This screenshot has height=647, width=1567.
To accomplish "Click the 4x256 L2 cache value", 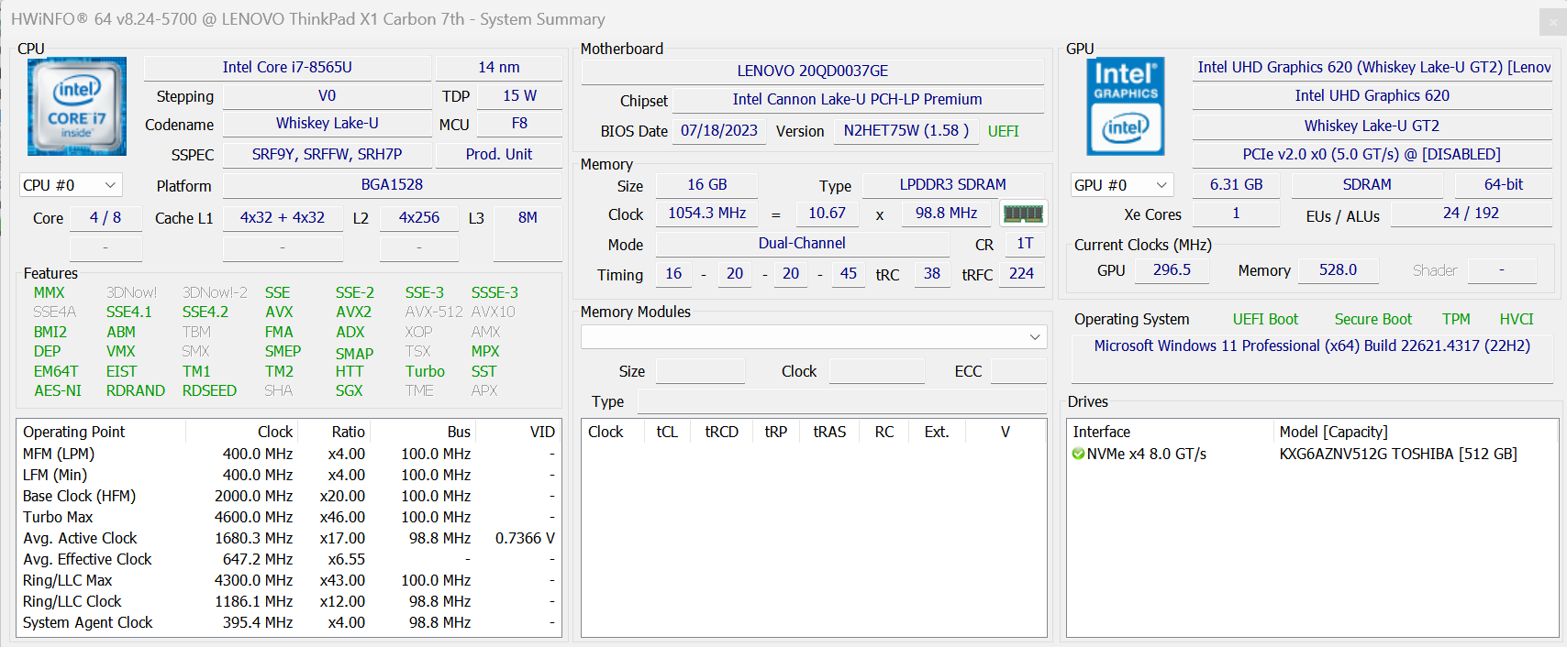I will [419, 217].
